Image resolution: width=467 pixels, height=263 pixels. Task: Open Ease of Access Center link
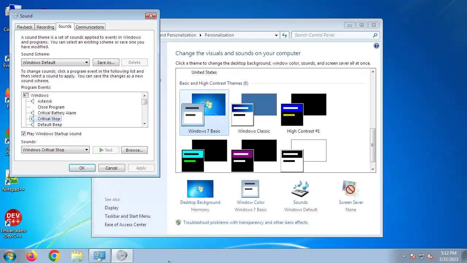coord(126,225)
